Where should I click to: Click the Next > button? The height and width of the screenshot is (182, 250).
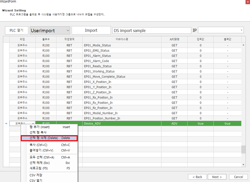pyautogui.click(x=217, y=177)
